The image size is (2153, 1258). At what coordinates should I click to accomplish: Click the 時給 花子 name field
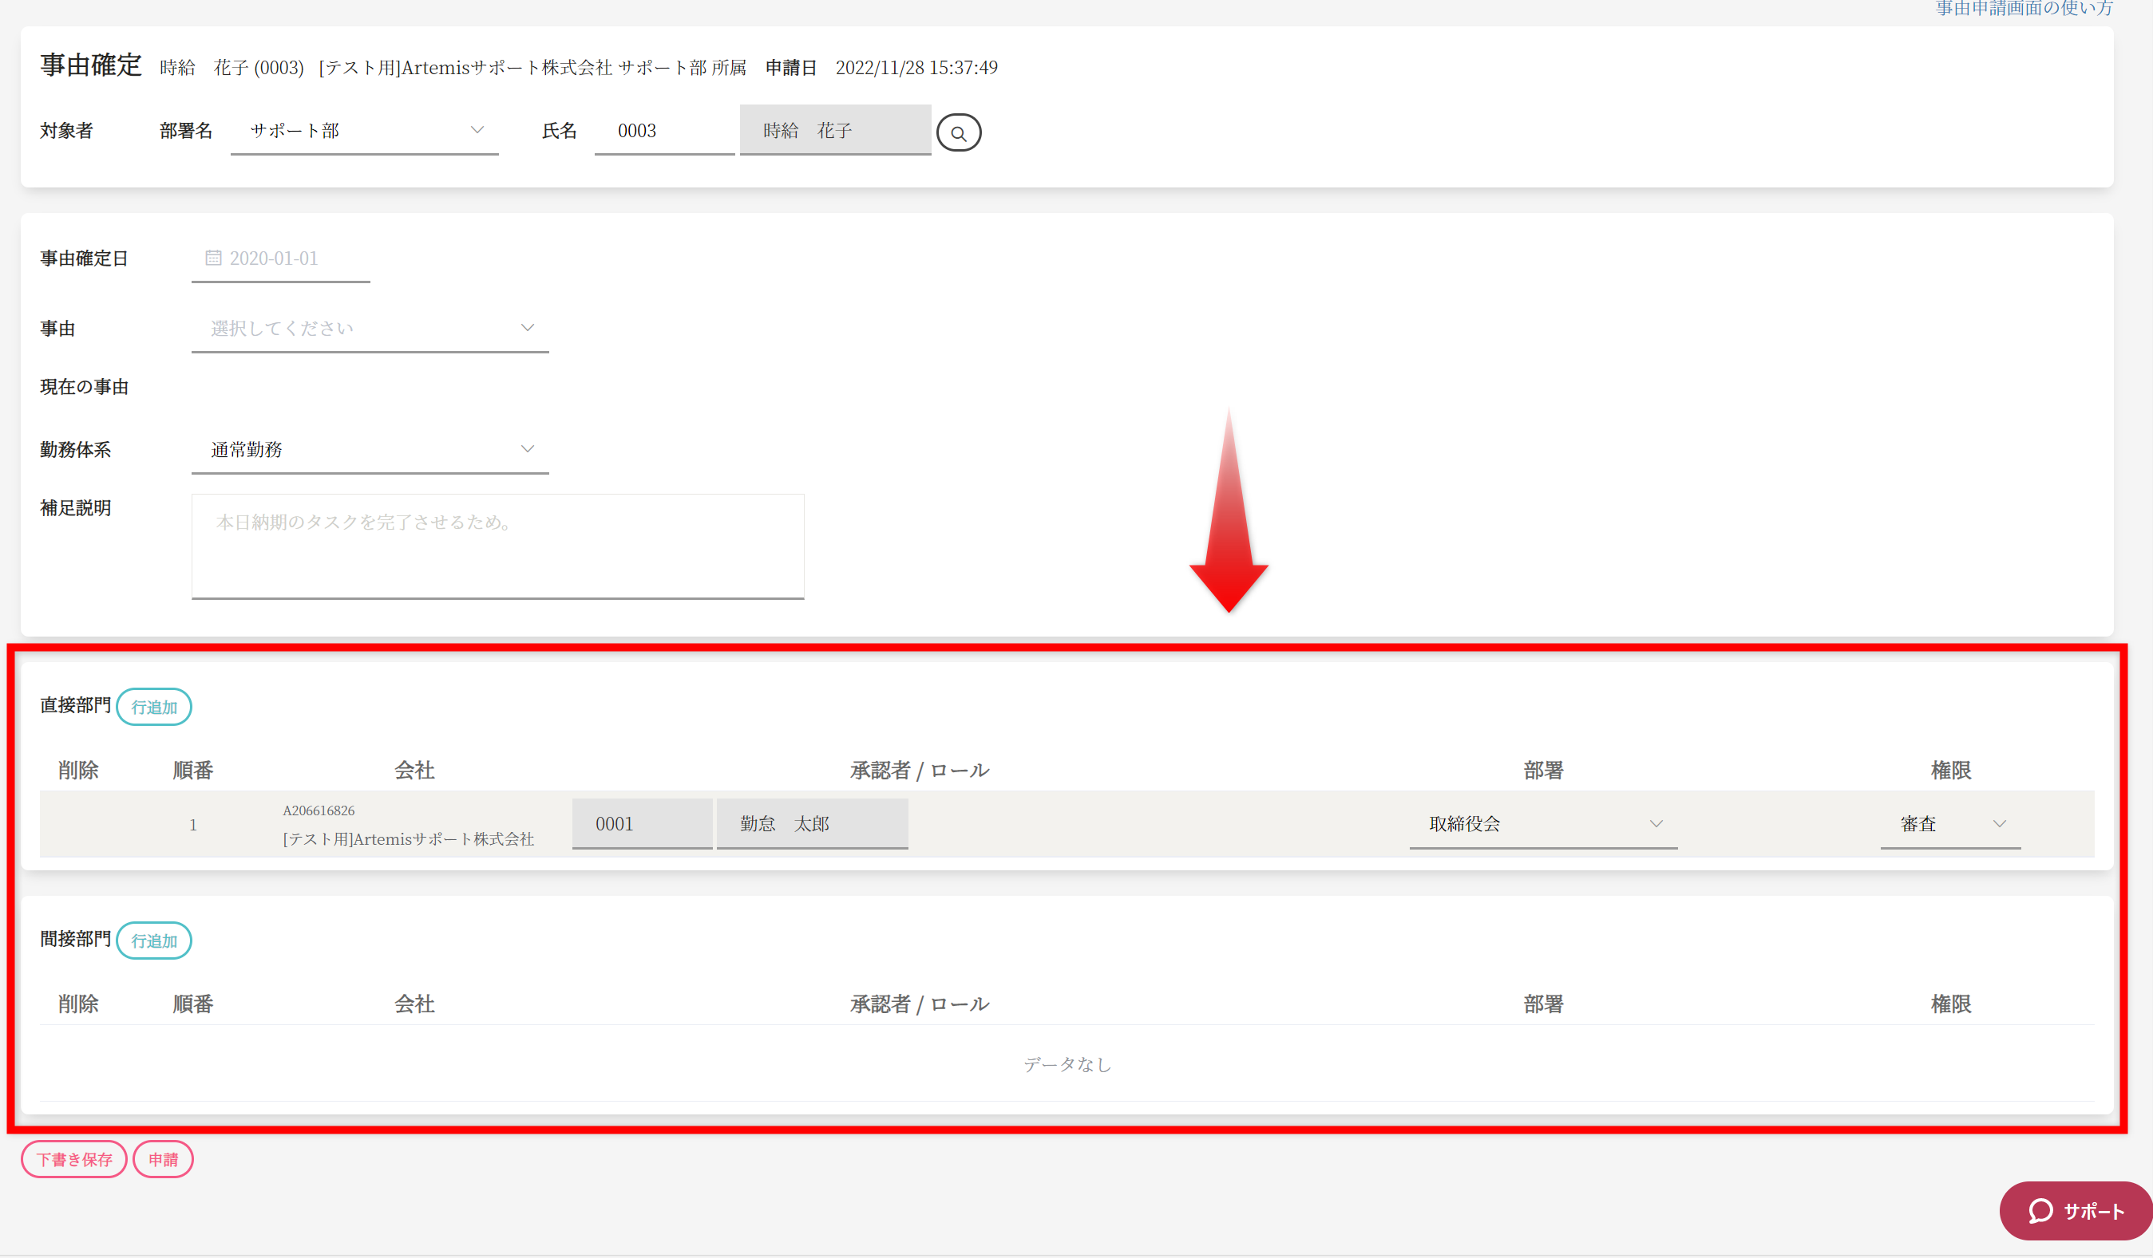(835, 131)
